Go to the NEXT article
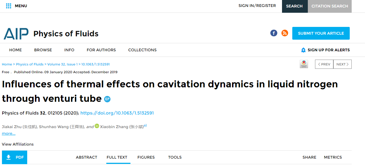 pos(343,64)
